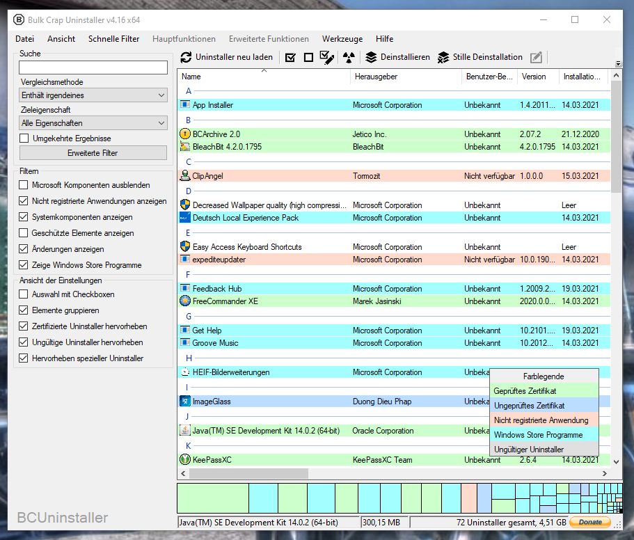
Task: Open the Schnelle Filter menu
Action: 113,39
